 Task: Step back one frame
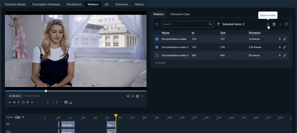pos(14,102)
